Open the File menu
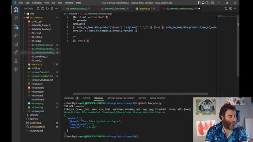253x142 pixels. click(21, 3)
